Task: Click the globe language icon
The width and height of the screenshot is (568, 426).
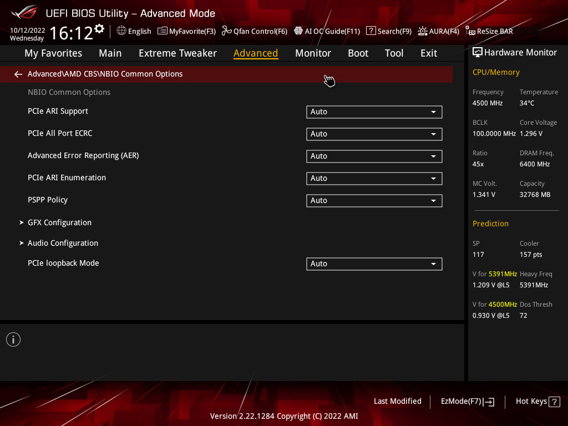Action: click(x=121, y=31)
